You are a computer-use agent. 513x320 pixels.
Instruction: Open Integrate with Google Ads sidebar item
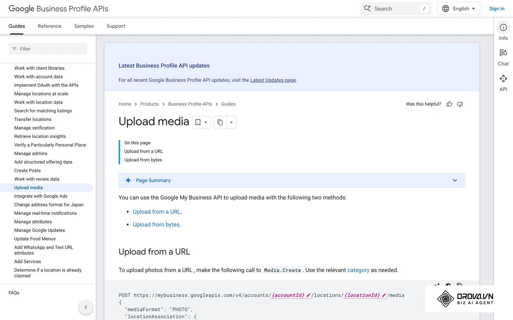(x=41, y=196)
